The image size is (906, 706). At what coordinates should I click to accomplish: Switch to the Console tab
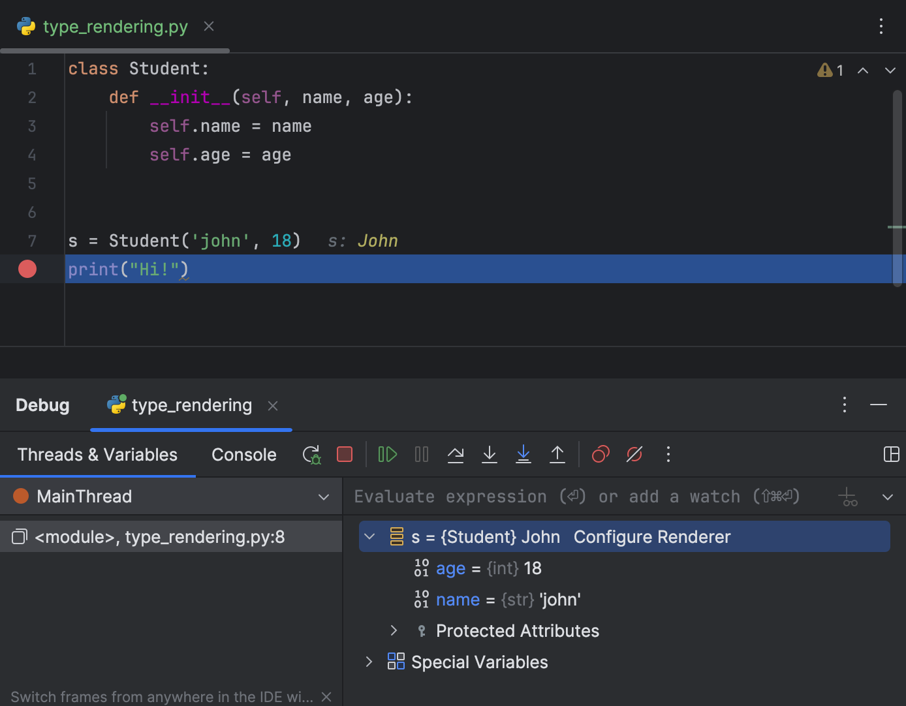(243, 454)
